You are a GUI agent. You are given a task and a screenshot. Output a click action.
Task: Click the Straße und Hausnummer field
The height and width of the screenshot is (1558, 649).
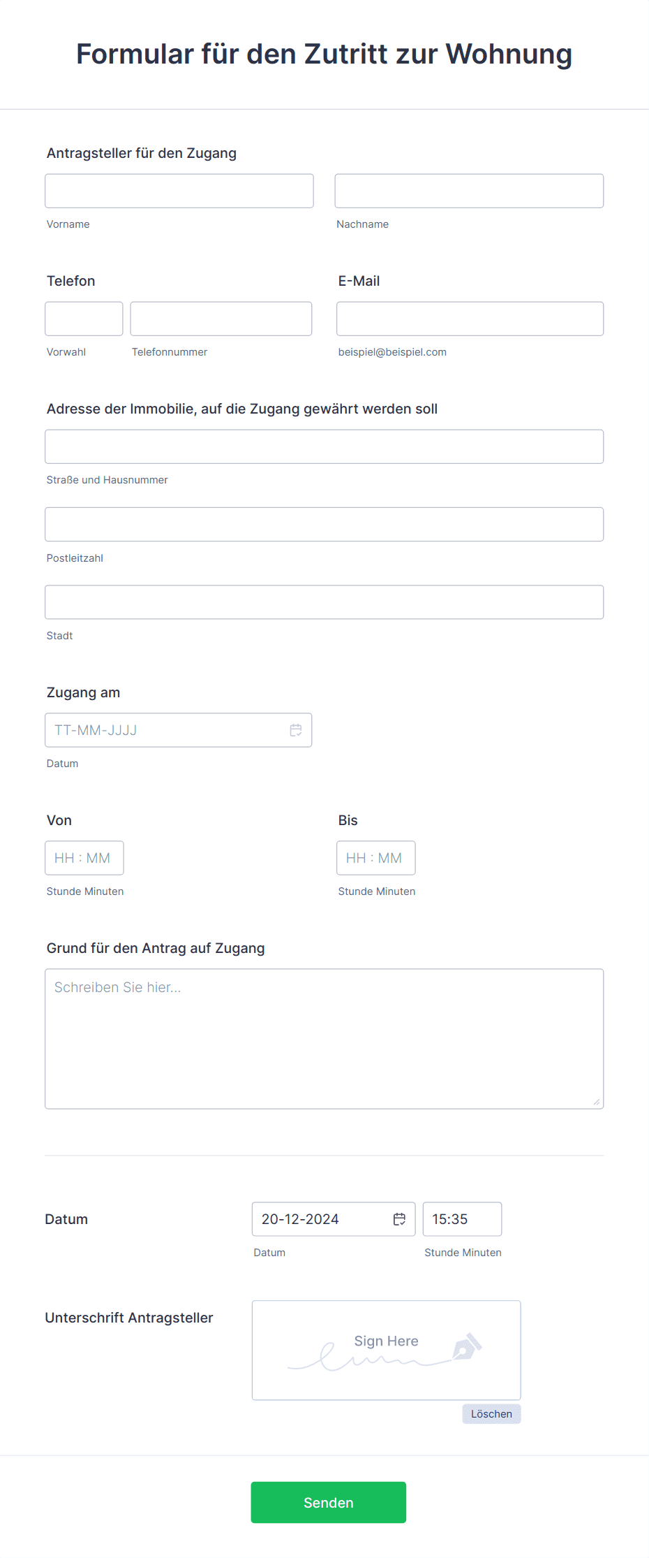tap(324, 446)
